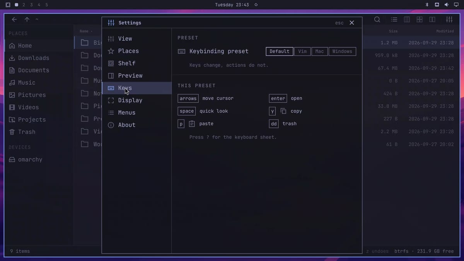464x261 pixels.
Task: Click the dd key badge for trash
Action: (274, 124)
